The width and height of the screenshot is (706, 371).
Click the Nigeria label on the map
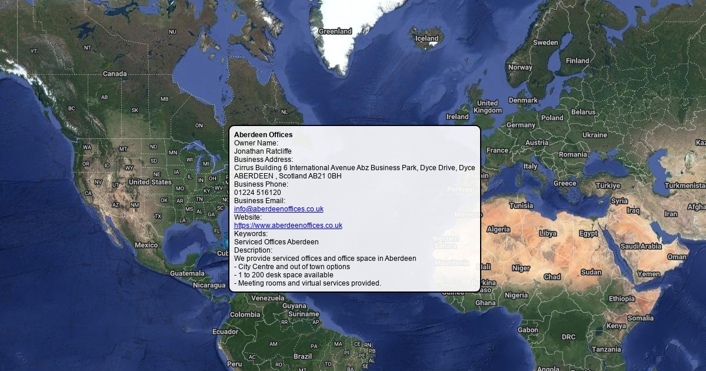pos(516,295)
